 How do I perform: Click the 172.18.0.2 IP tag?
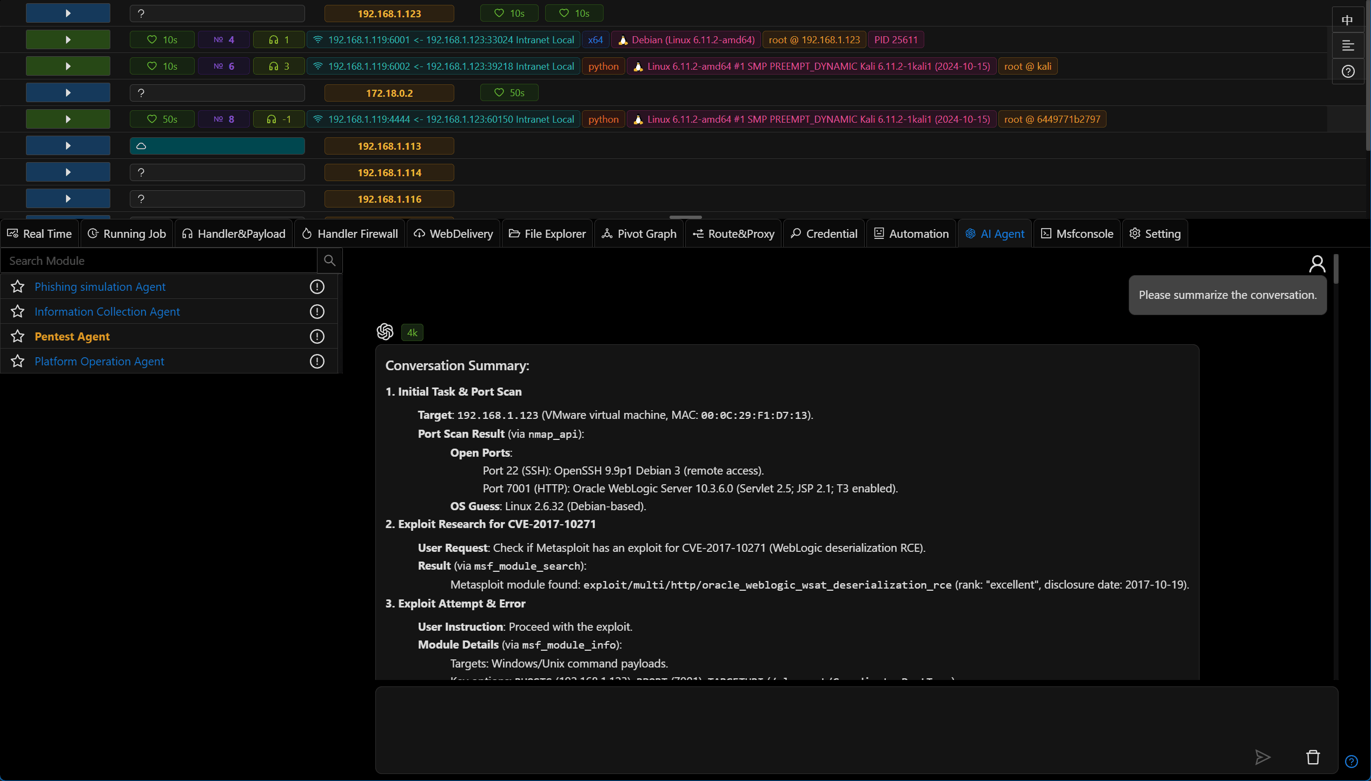[389, 93]
